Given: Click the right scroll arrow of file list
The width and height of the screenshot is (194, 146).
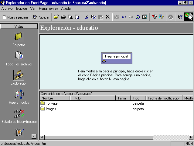Looking at the screenshot, I should tap(191, 137).
